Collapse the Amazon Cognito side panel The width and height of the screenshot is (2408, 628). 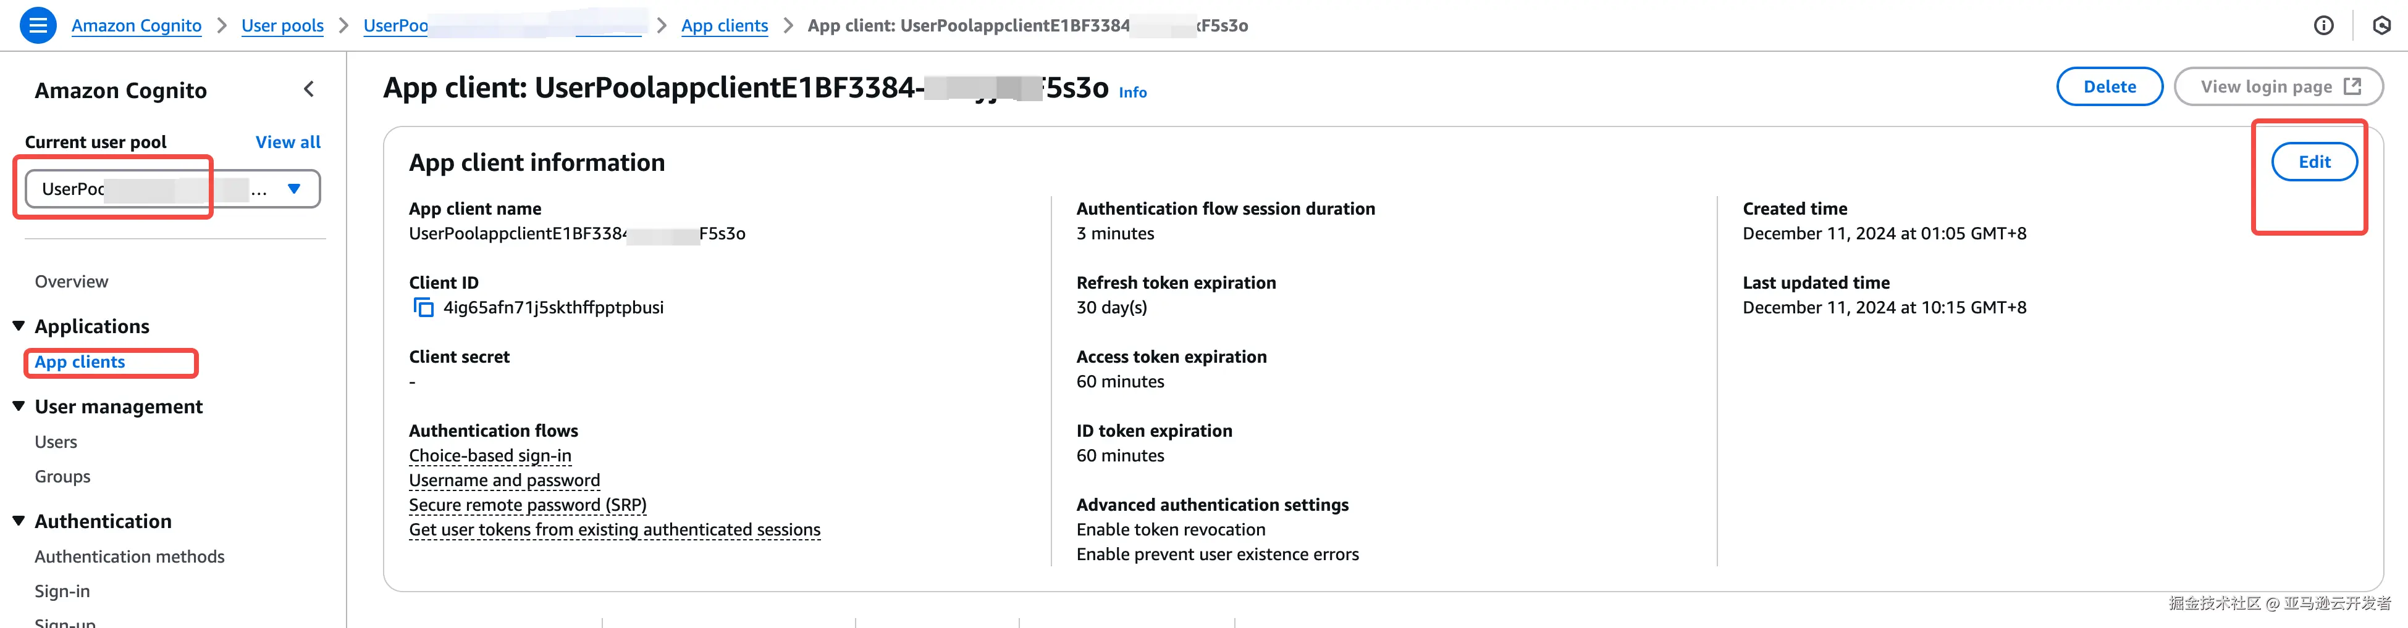[309, 89]
